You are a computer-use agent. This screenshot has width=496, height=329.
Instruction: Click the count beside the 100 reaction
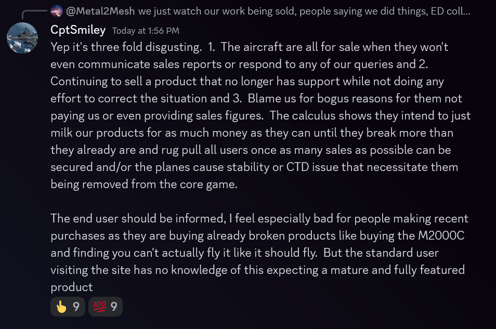(114, 307)
